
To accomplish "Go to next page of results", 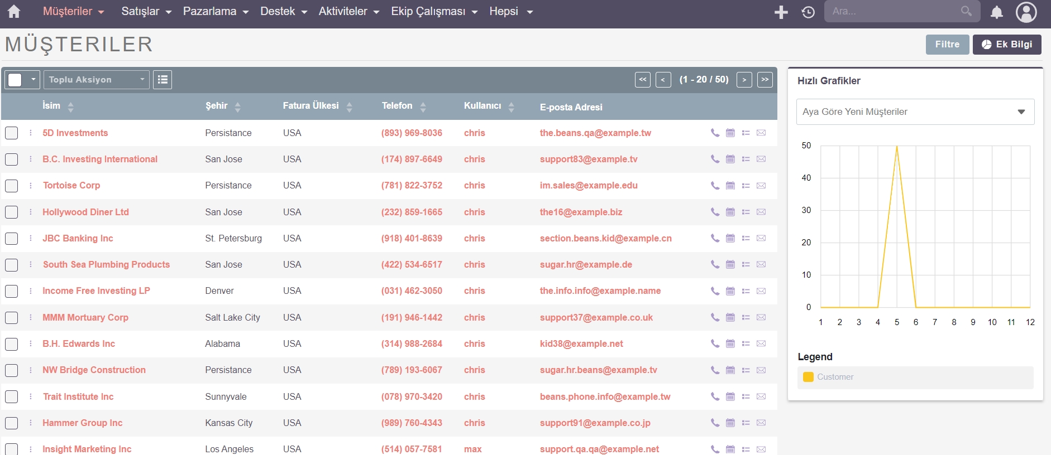I will pos(744,80).
